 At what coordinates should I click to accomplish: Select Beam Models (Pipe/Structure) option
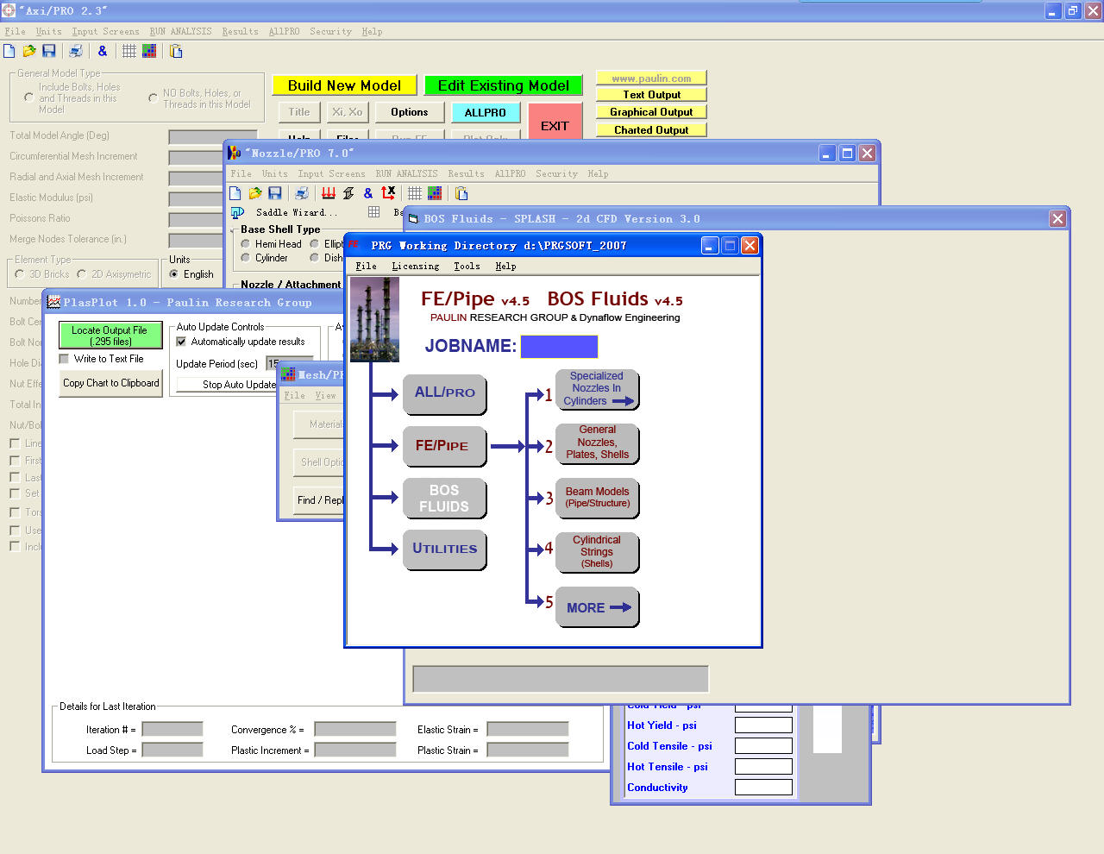coord(597,498)
